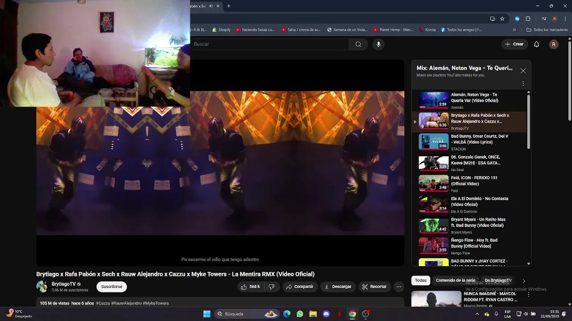Select the Todos filter chip
Screen dimensions: 572x321
pos(421,280)
